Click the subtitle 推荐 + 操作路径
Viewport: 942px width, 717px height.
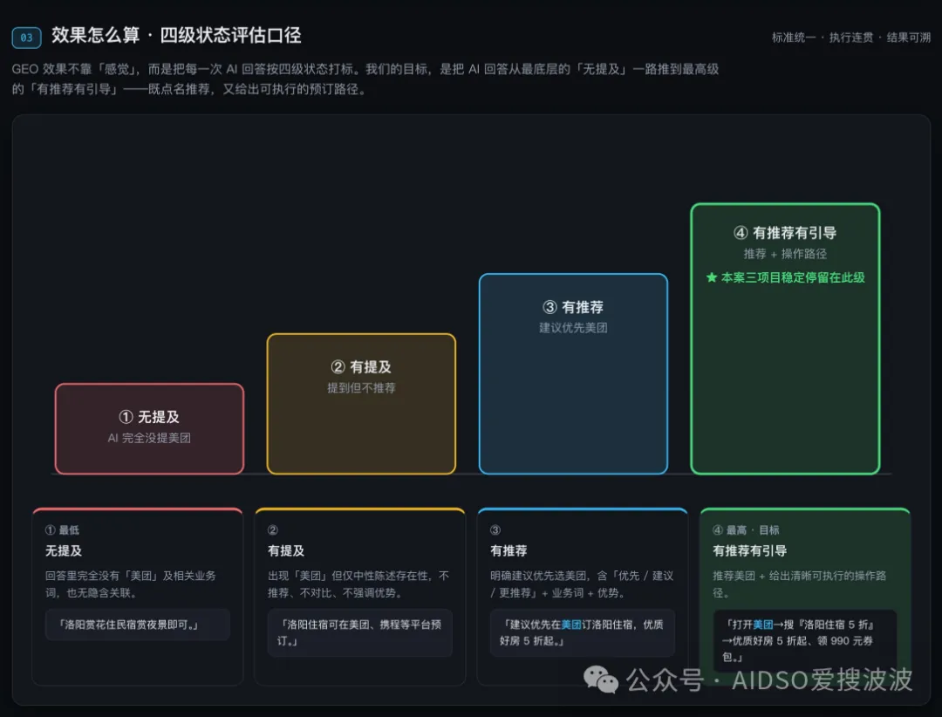click(x=785, y=254)
